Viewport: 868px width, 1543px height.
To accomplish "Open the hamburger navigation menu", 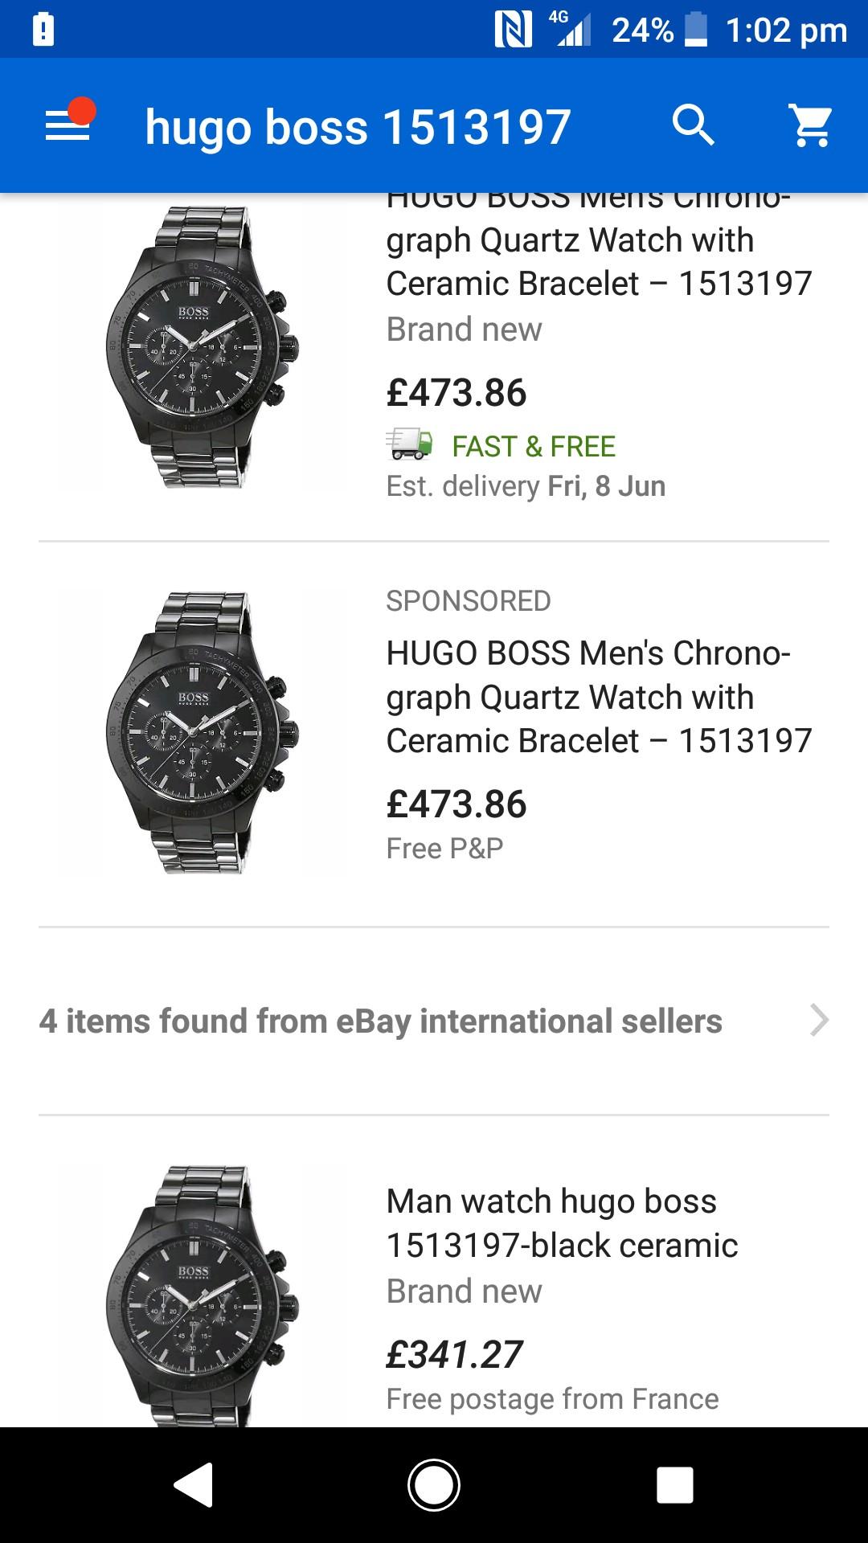I will coord(68,125).
